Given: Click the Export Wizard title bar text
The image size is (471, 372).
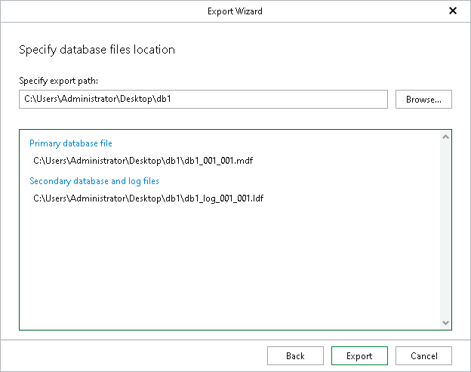Looking at the screenshot, I should pyautogui.click(x=235, y=11).
